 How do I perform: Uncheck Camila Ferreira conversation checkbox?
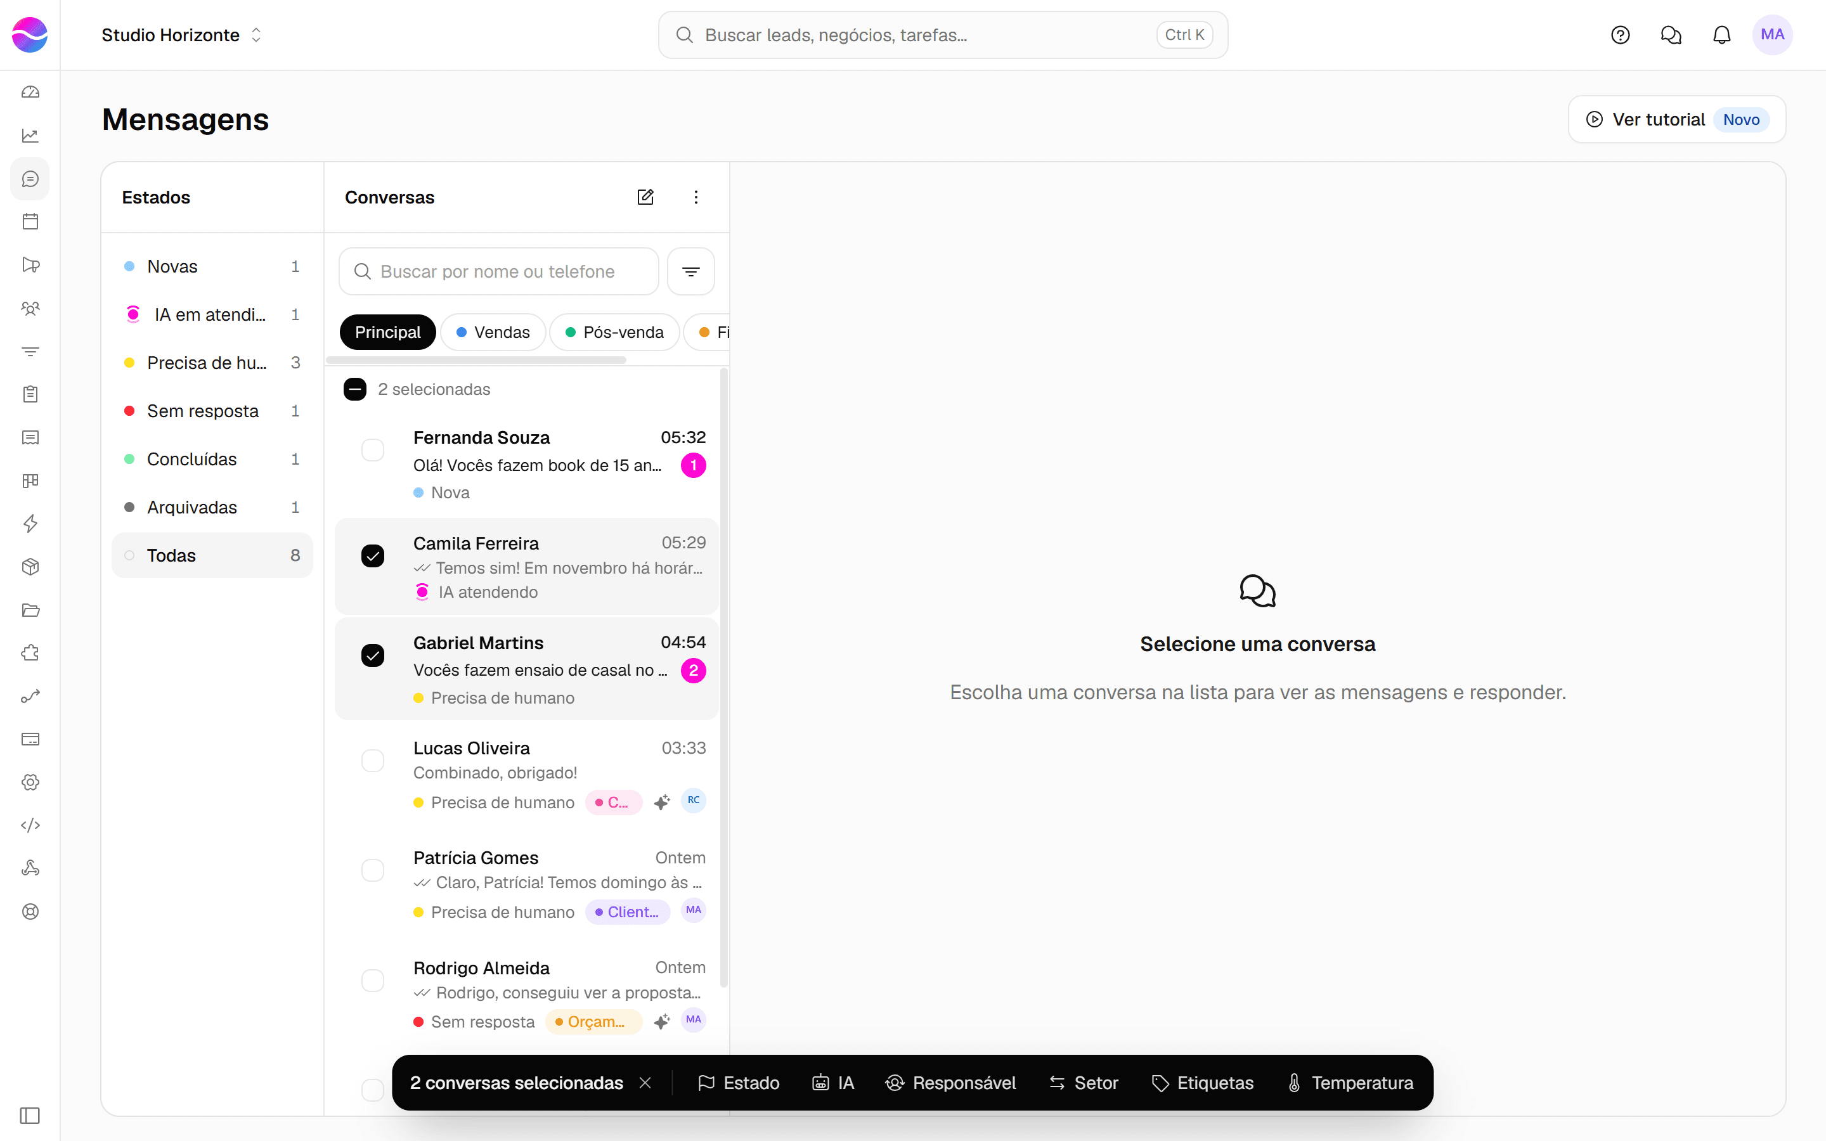tap(373, 556)
